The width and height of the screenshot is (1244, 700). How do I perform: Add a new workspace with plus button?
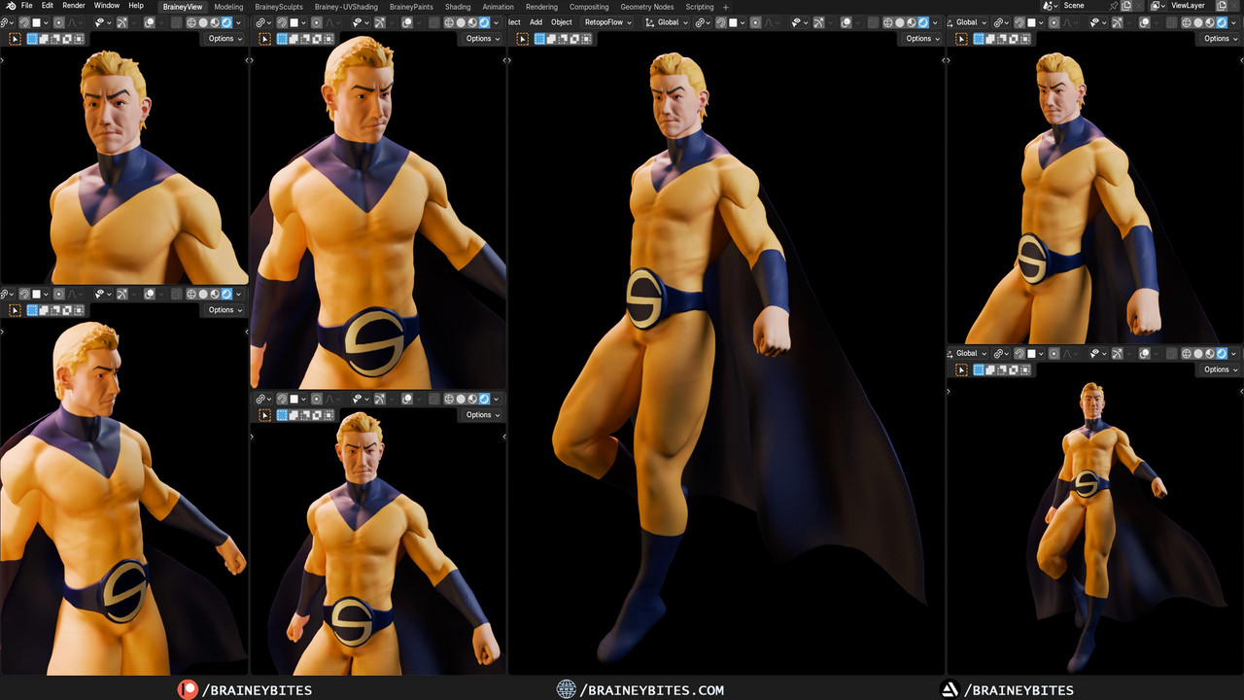pyautogui.click(x=725, y=7)
